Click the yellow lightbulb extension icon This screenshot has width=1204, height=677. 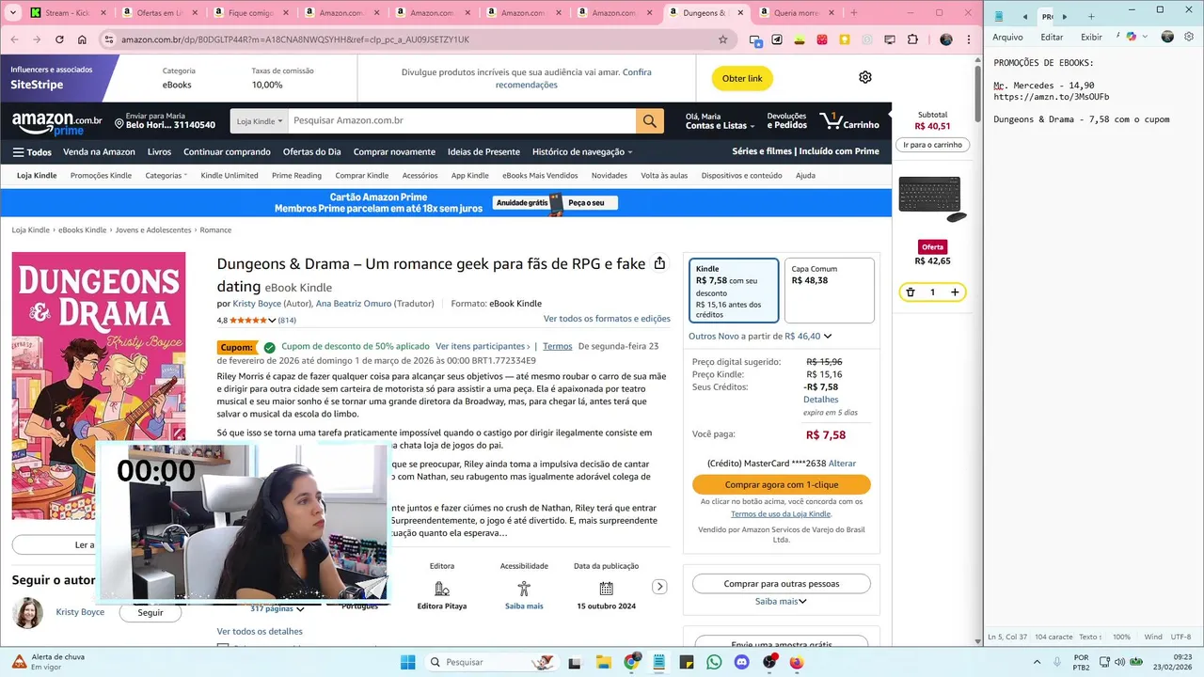pos(845,39)
